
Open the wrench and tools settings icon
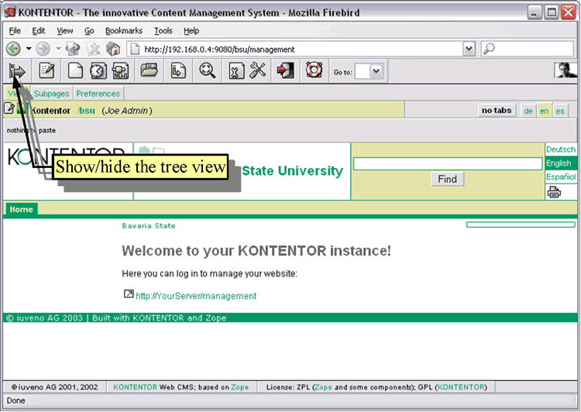click(x=258, y=71)
